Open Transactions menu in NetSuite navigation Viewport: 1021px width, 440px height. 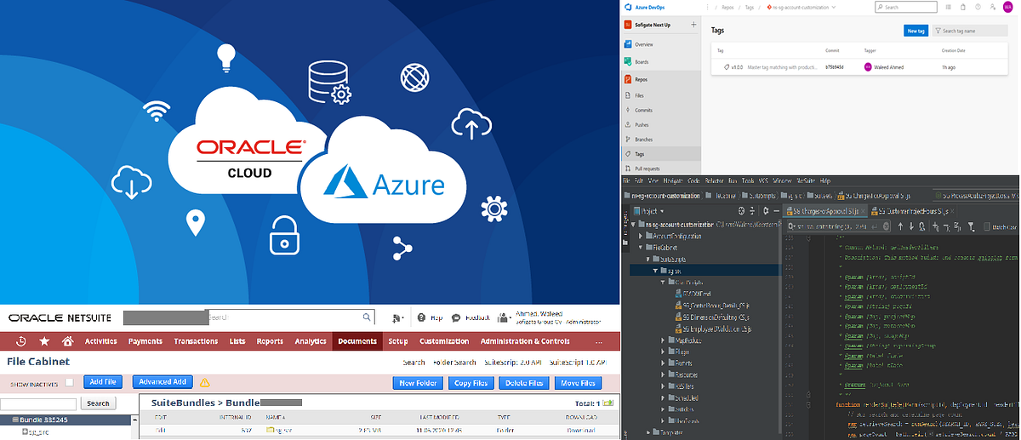[x=196, y=341]
